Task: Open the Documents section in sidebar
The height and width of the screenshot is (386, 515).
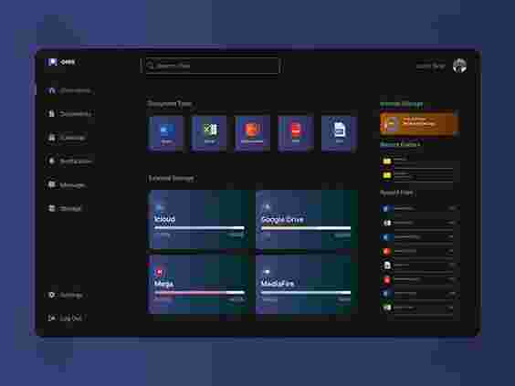Action: pyautogui.click(x=69, y=113)
